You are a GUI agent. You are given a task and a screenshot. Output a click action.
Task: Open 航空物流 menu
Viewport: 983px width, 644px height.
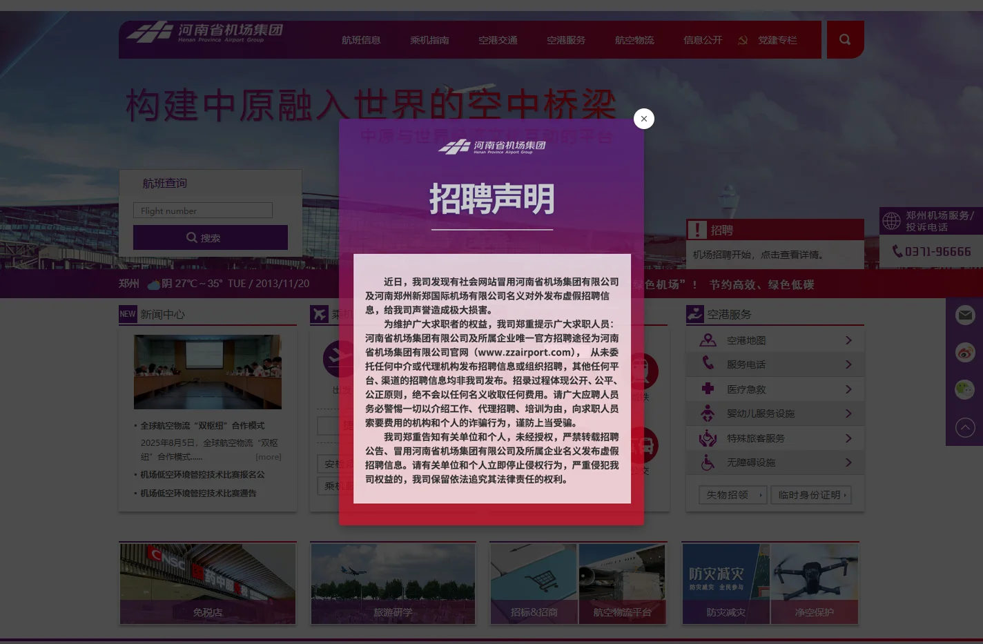tap(634, 40)
